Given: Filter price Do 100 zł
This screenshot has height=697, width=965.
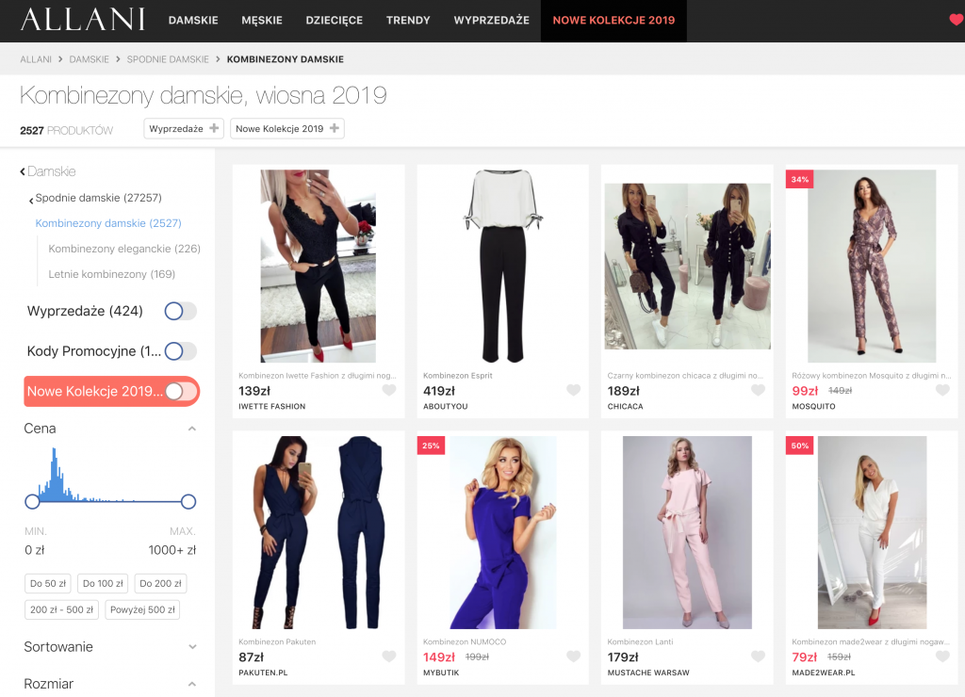Looking at the screenshot, I should click(x=103, y=583).
